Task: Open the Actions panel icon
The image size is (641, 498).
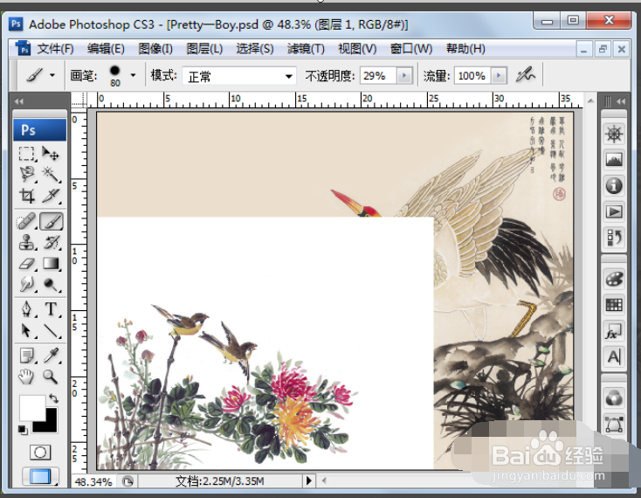Action: pyautogui.click(x=614, y=211)
